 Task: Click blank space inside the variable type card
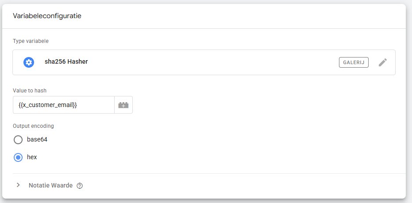point(212,62)
